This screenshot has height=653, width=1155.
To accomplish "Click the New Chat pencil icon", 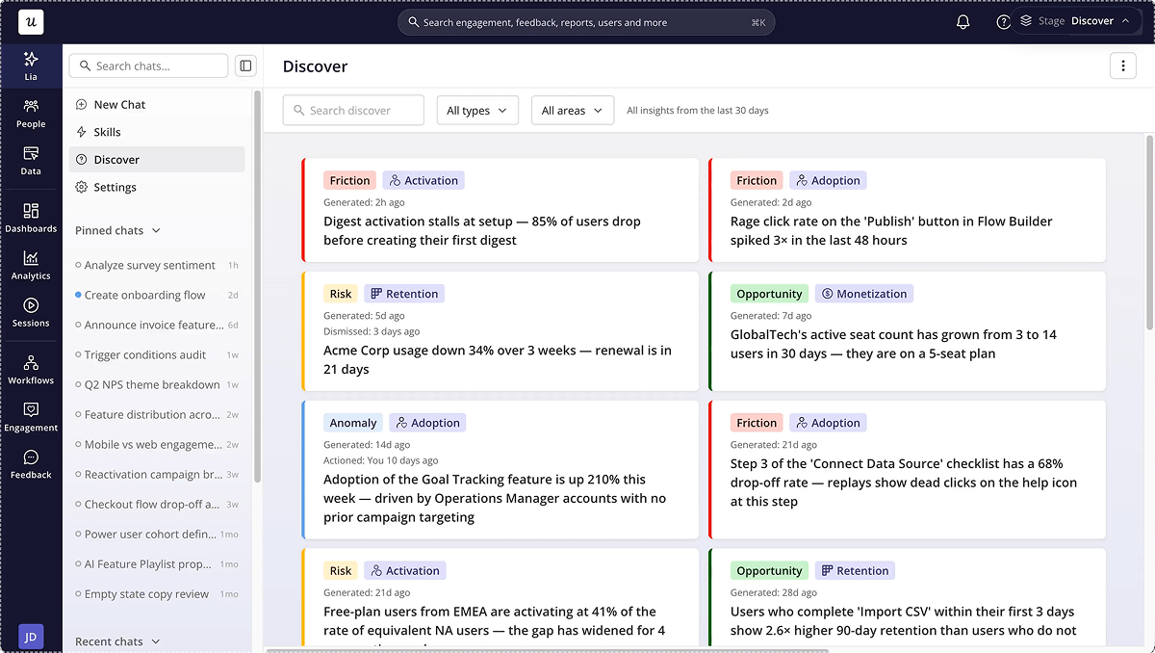I will click(x=82, y=104).
